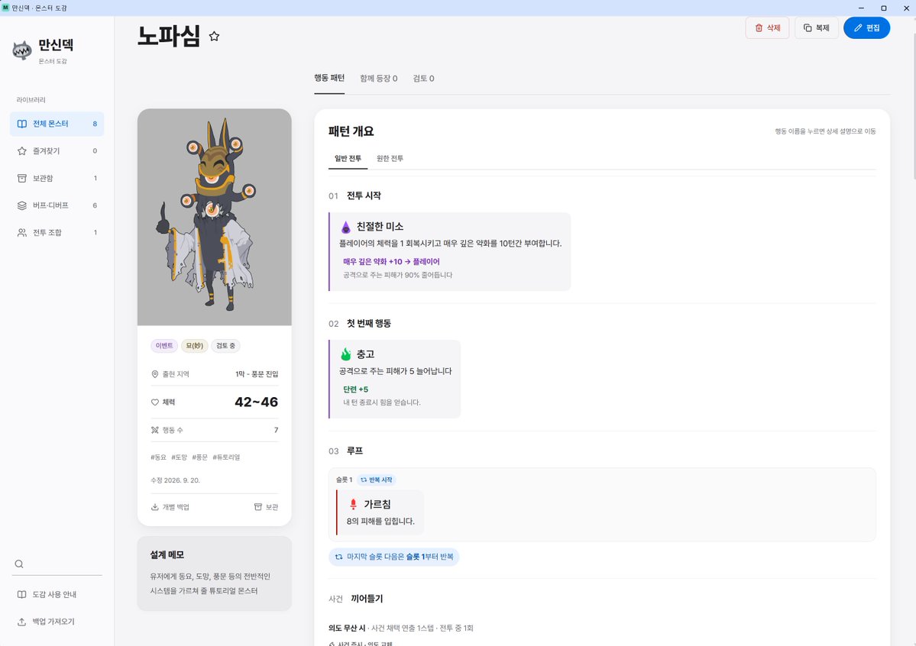The height and width of the screenshot is (646, 916).
Task: Open 즐겨찾기 in the sidebar
Action: pyautogui.click(x=57, y=150)
